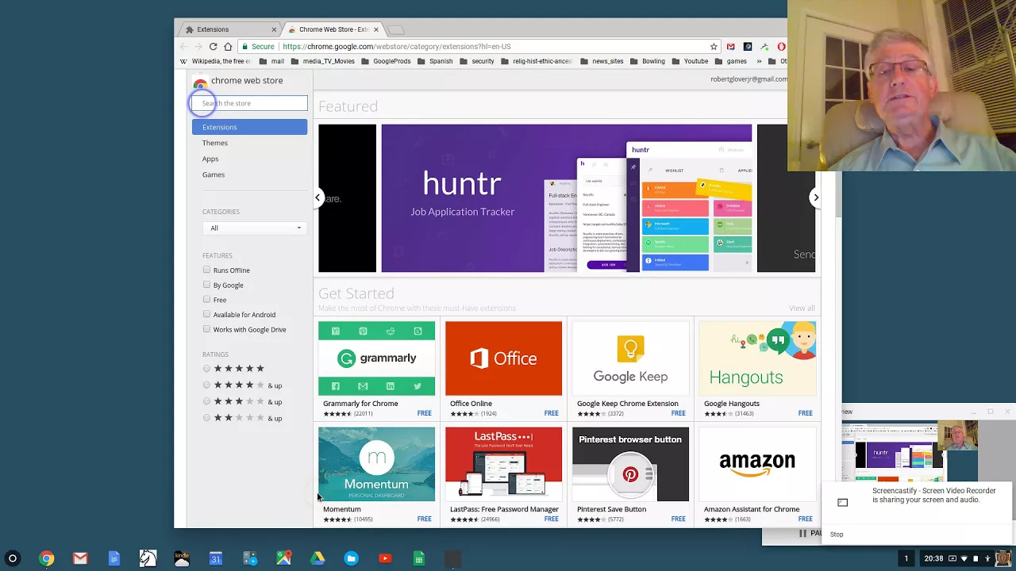Select the five-star rating filter
This screenshot has height=571, width=1016.
[206, 369]
